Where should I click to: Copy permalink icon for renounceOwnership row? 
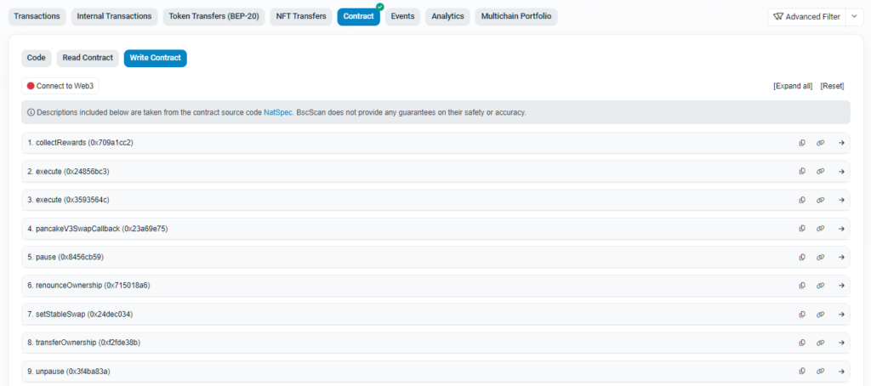pyautogui.click(x=821, y=286)
